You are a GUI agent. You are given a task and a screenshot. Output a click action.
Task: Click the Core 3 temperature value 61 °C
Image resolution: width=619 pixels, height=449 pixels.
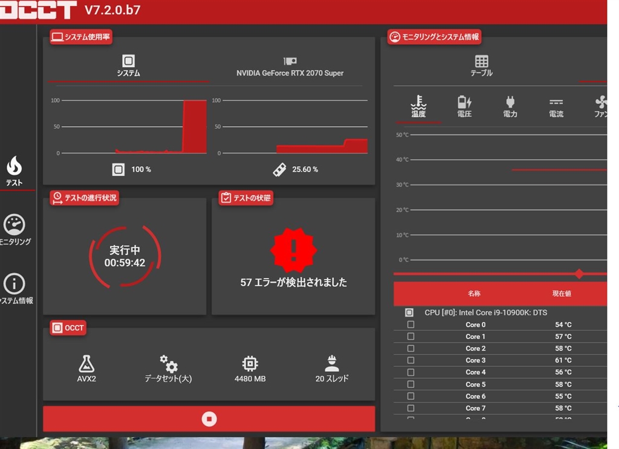click(563, 360)
